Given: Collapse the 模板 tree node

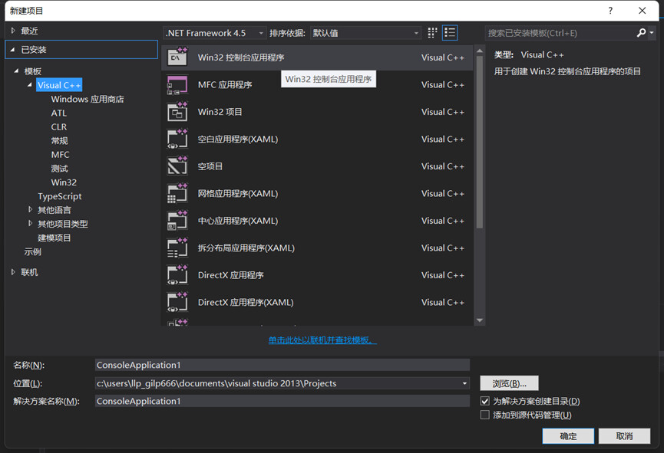Looking at the screenshot, I should (16, 71).
